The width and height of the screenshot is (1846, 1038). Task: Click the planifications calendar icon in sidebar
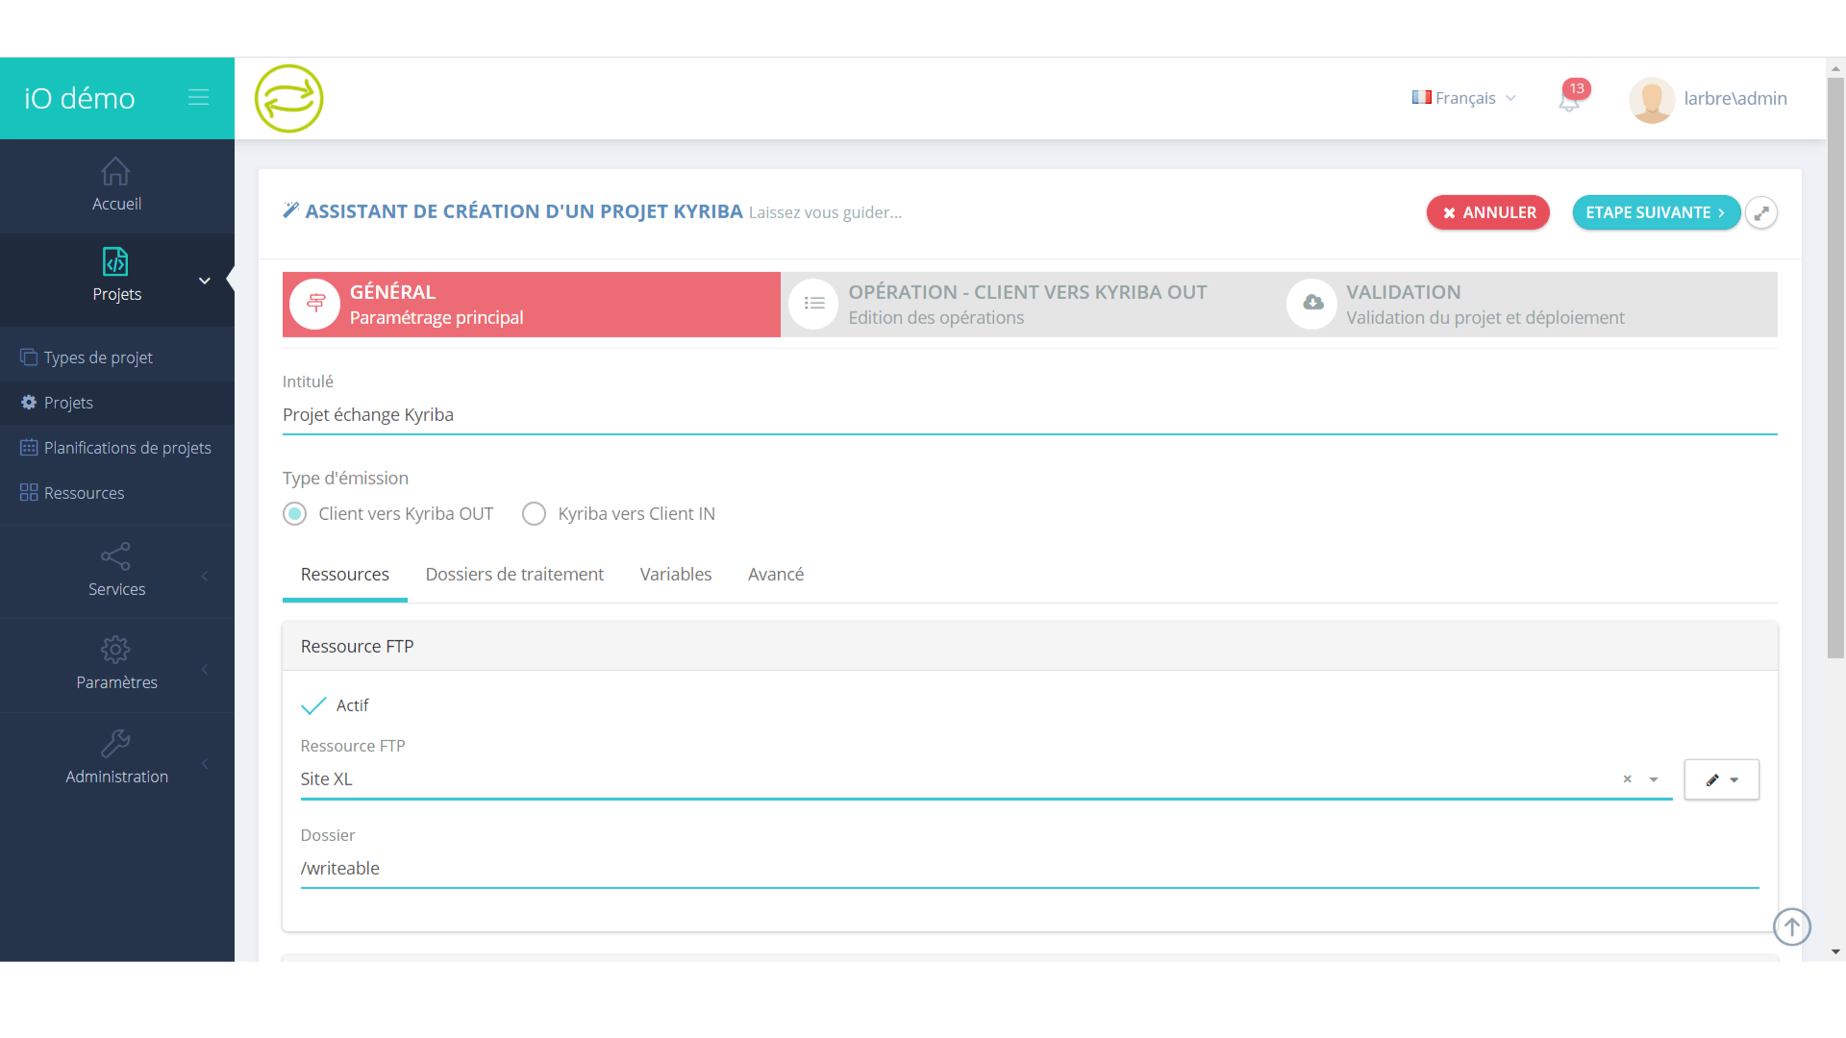[29, 448]
